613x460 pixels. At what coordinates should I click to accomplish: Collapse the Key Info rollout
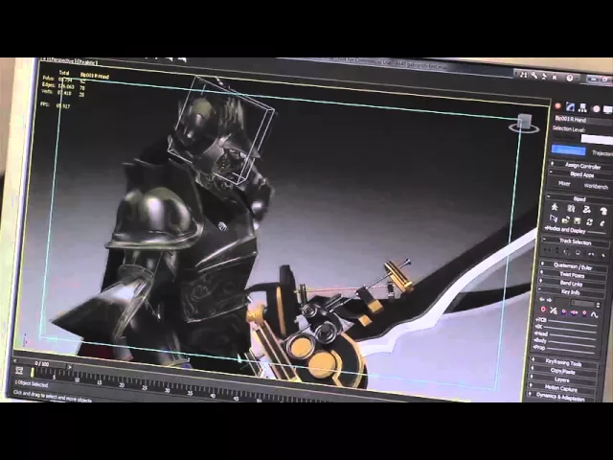point(571,292)
